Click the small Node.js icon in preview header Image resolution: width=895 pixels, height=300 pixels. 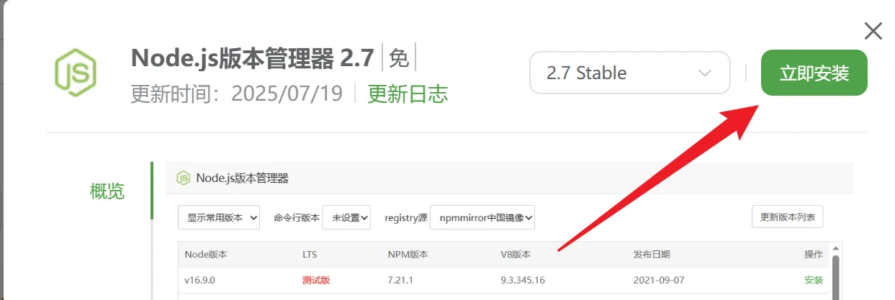pos(184,178)
